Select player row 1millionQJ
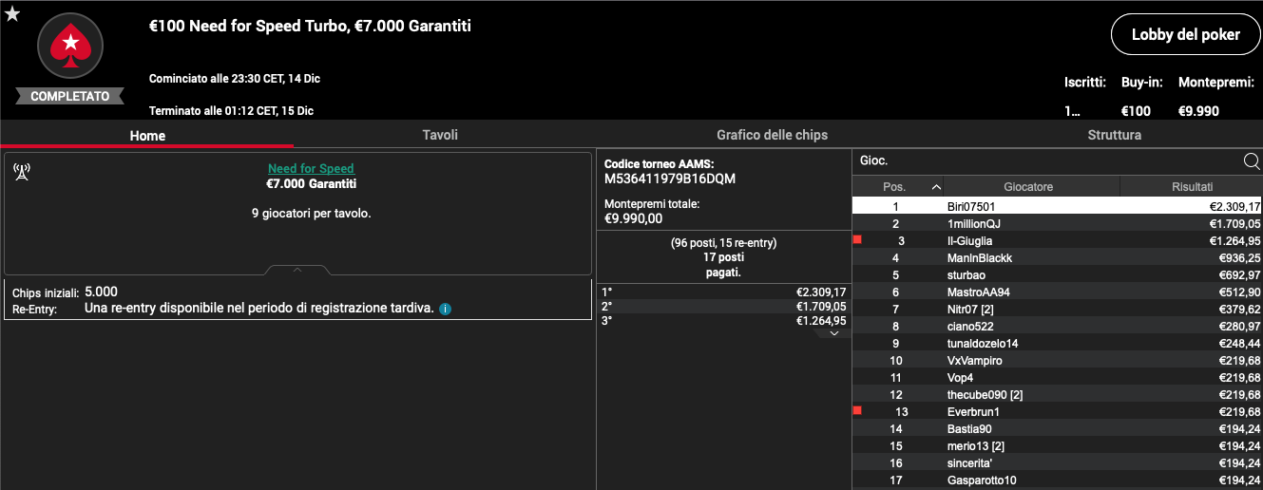Screen dimensions: 1263x490 1058,223
